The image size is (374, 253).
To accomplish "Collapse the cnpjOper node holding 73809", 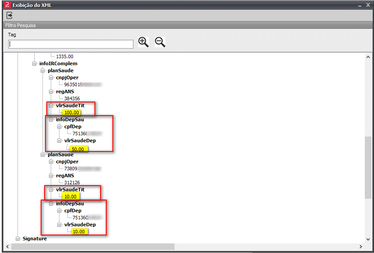I will pyautogui.click(x=51, y=162).
